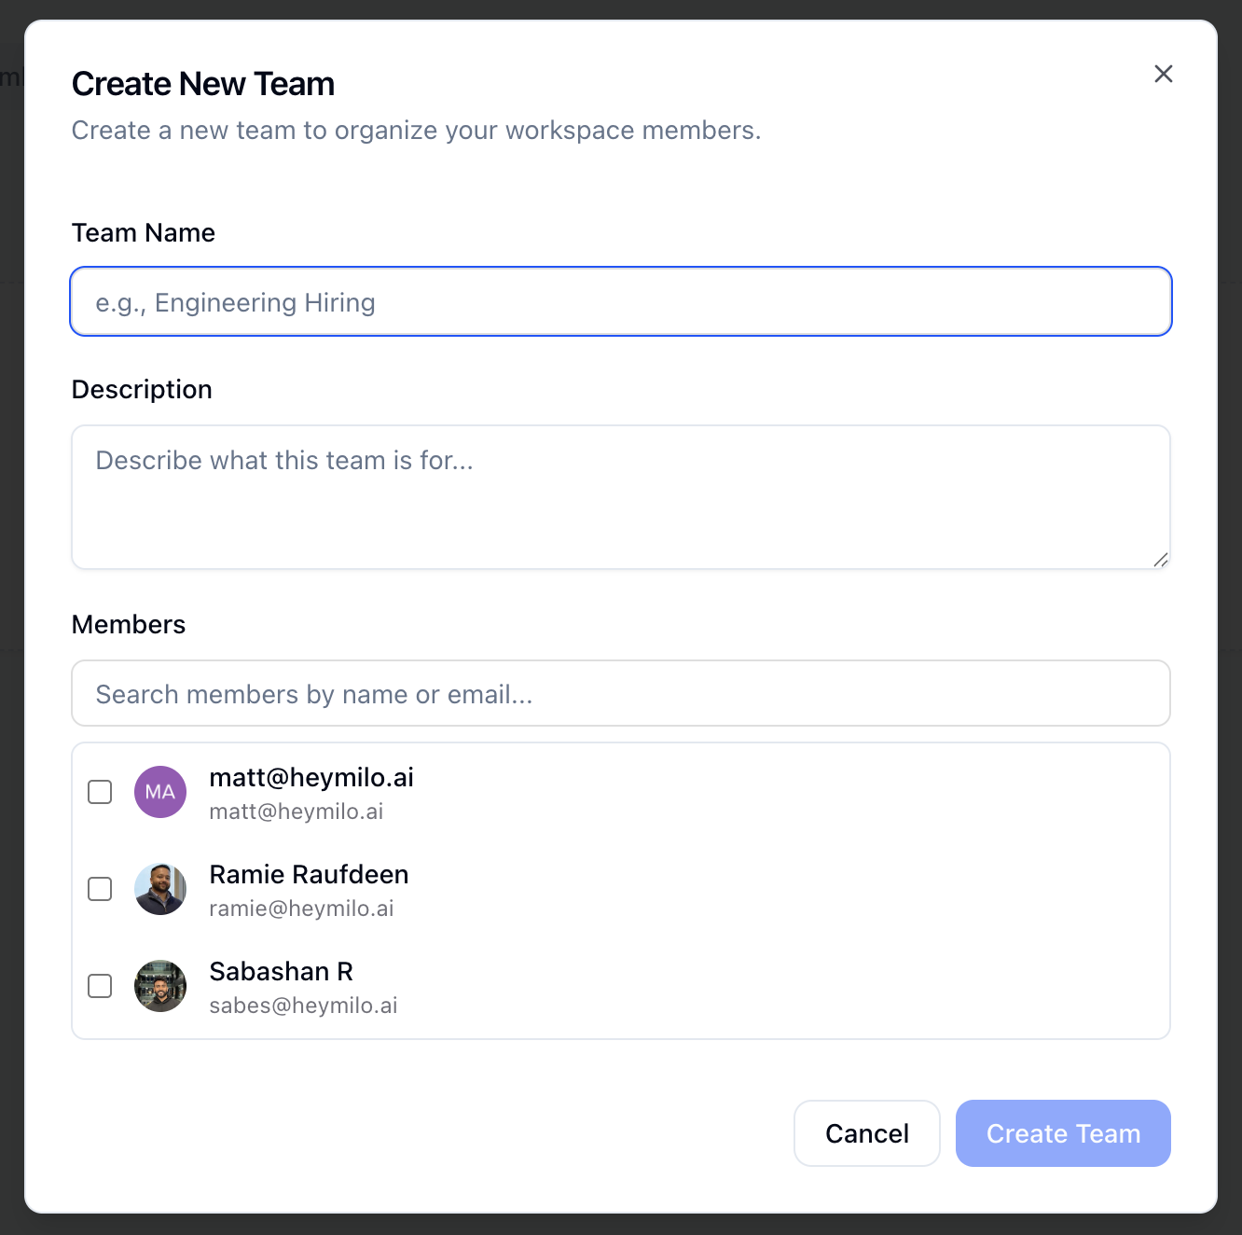The width and height of the screenshot is (1242, 1235).
Task: Tick the checkbox for Sabashan R
Action: coord(100,986)
